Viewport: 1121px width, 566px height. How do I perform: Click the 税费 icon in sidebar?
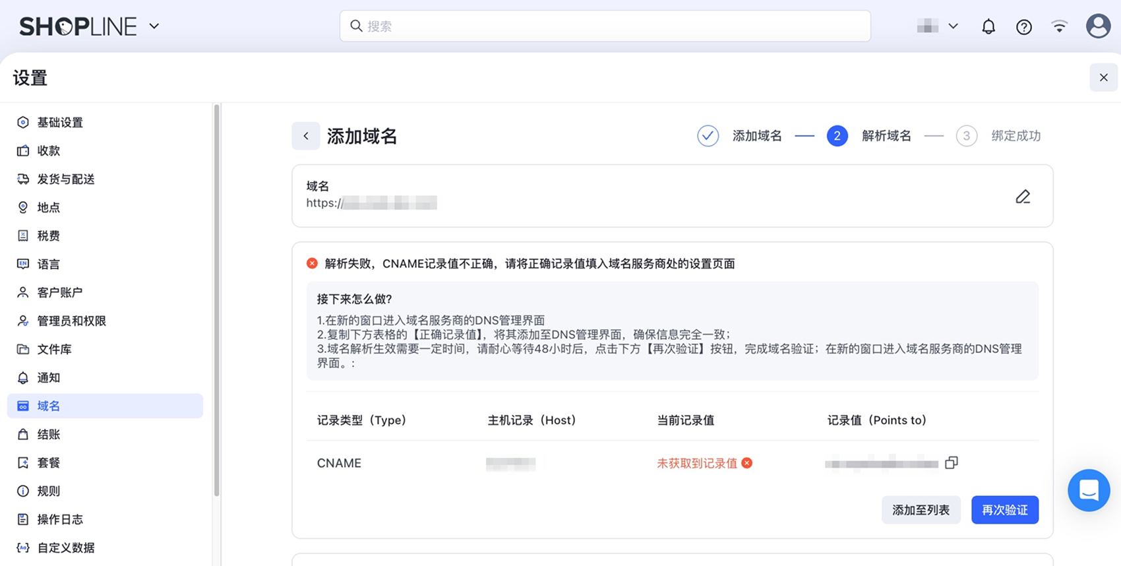pyautogui.click(x=23, y=236)
